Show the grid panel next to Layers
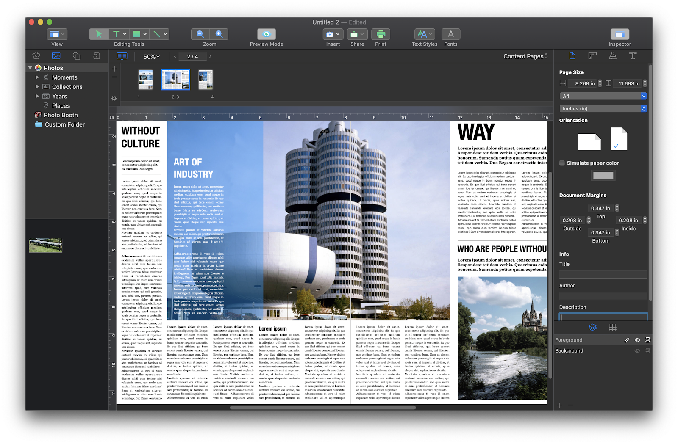The height and width of the screenshot is (444, 678). pos(612,327)
